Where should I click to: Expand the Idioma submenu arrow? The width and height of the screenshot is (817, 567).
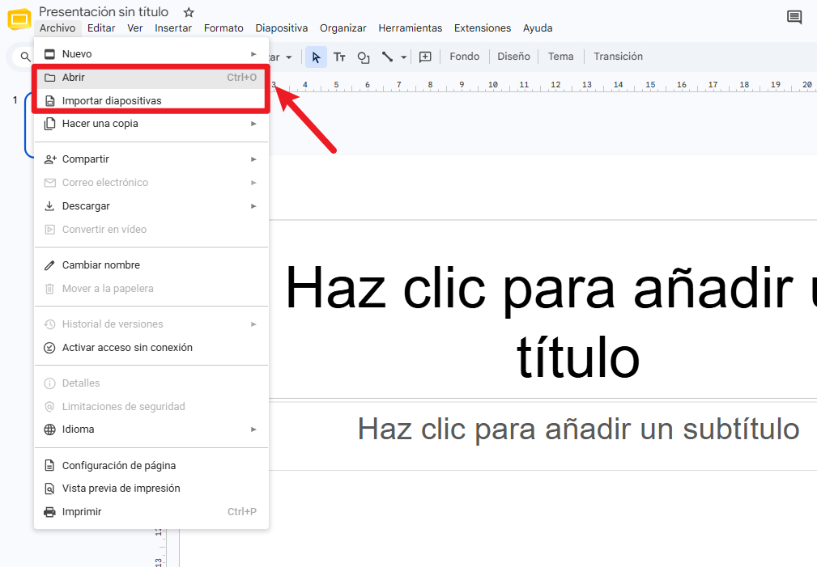(253, 429)
